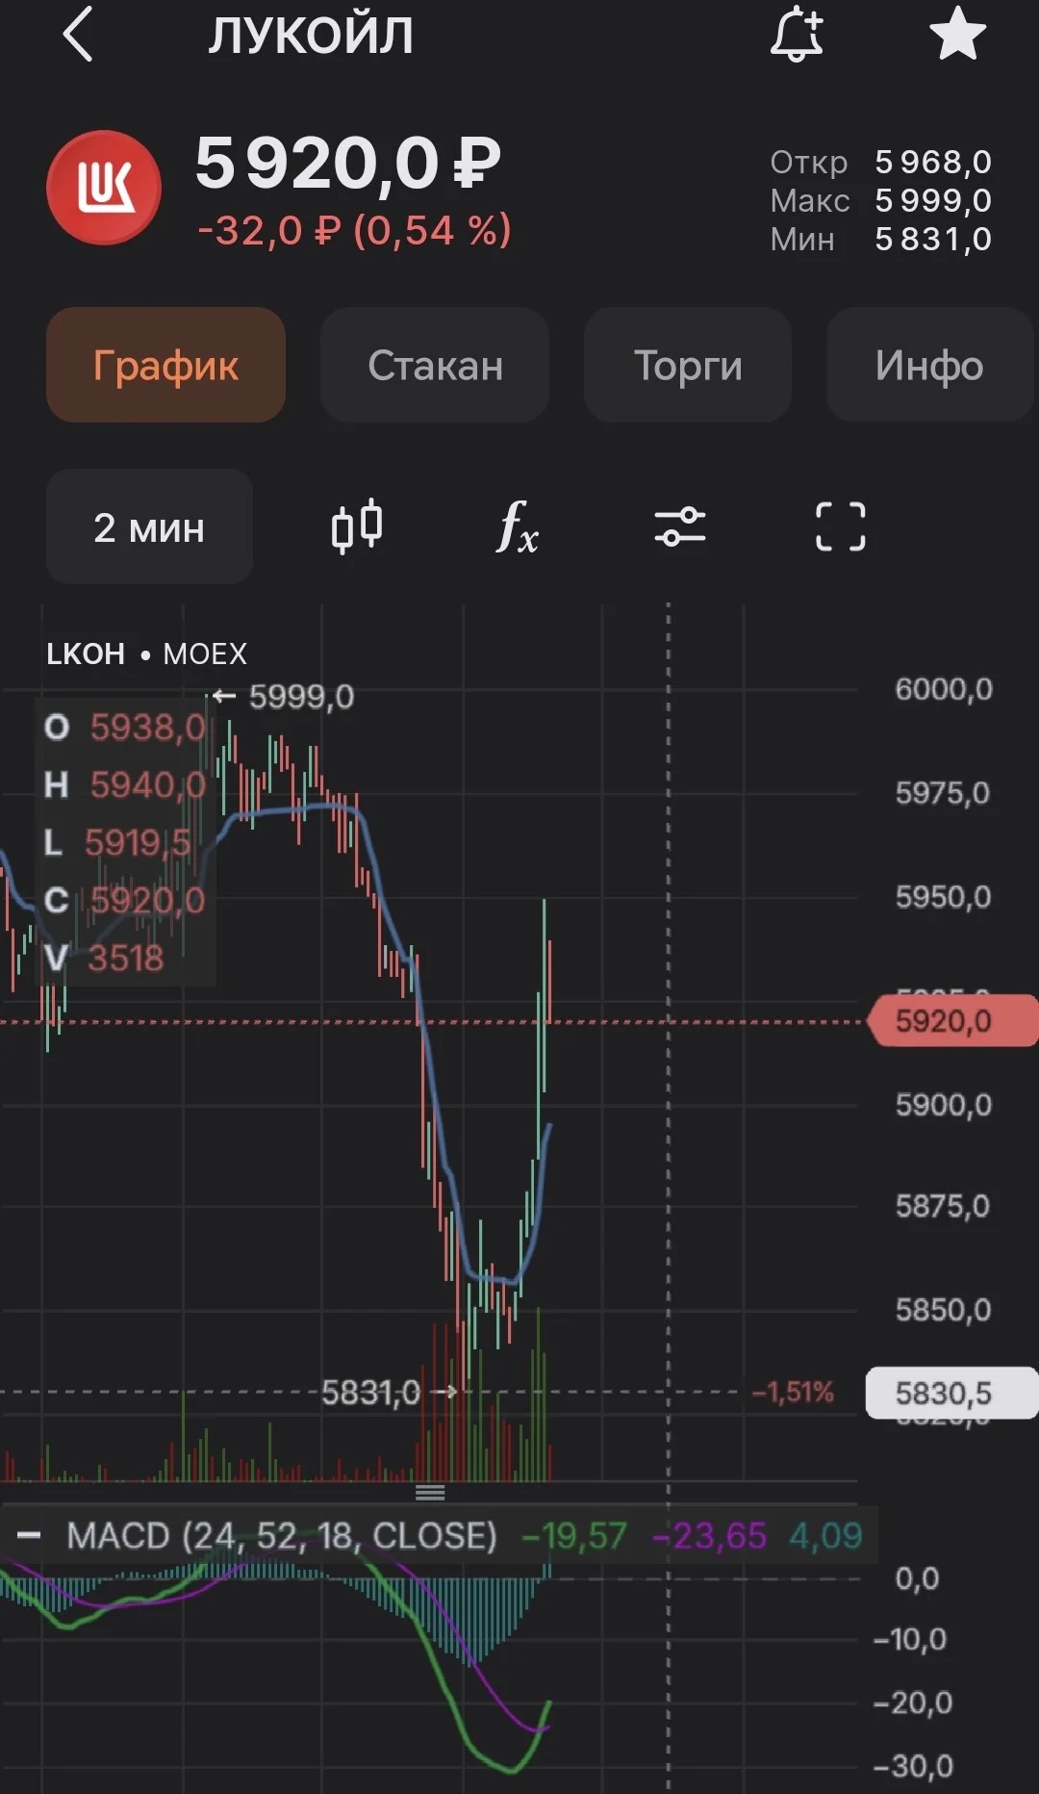Expand the chart to fullscreen
Screen dimensions: 1039x1794
841,526
